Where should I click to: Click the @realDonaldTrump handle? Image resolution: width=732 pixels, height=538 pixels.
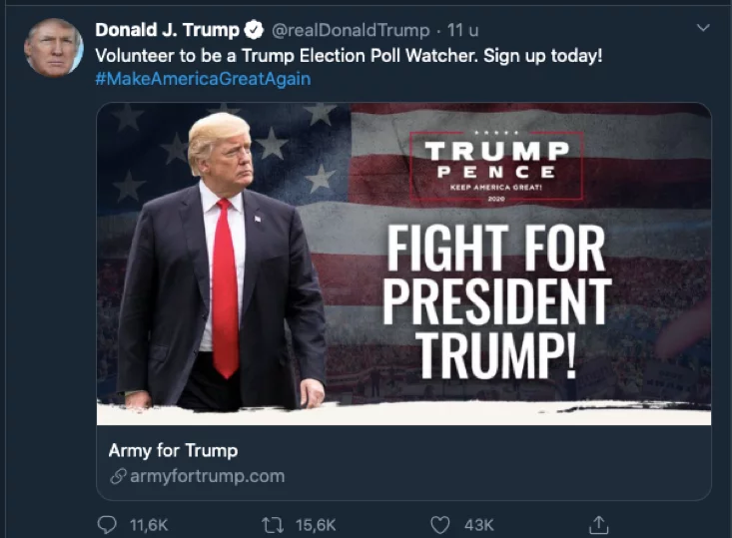tap(351, 30)
